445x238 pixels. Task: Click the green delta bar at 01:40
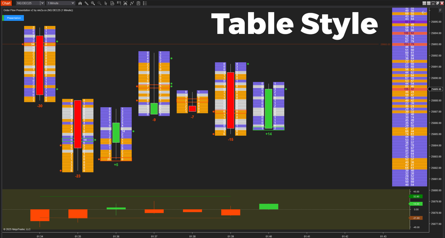[x=269, y=206]
